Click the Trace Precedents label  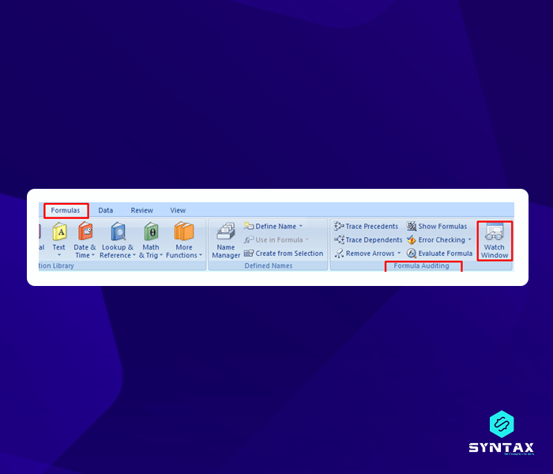tap(372, 227)
